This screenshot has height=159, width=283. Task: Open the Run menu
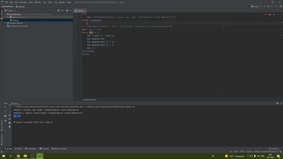(45, 2)
